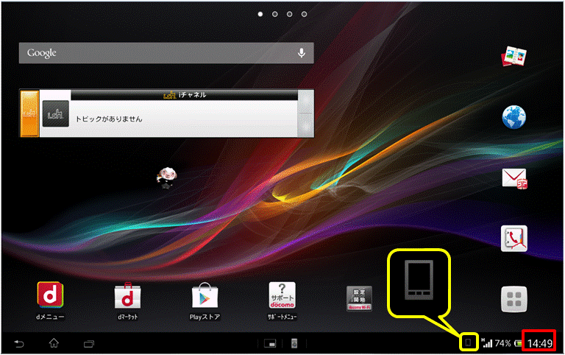
Task: Tap the 14:49 clock in status bar
Action: tap(539, 342)
